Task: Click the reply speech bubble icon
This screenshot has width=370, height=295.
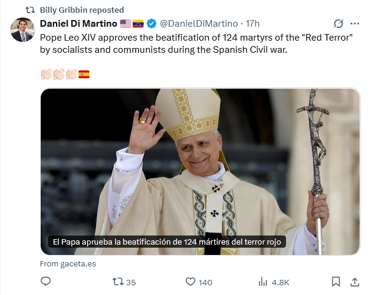Action: (x=46, y=282)
